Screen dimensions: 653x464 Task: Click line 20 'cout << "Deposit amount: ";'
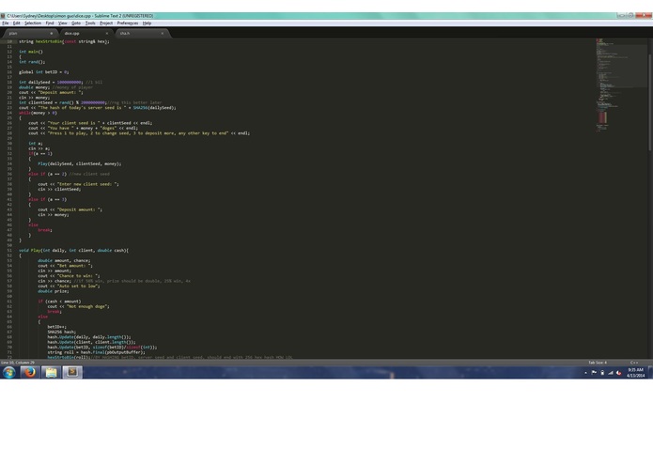[x=51, y=92]
